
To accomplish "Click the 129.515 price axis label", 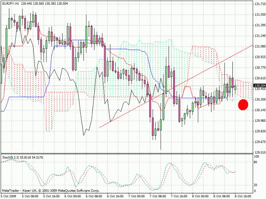I will coord(260,152).
